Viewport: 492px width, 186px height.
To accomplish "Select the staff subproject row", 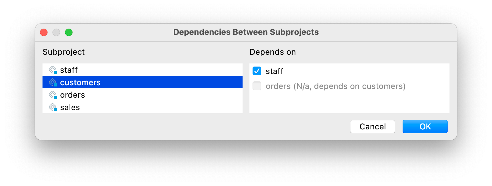I will click(x=143, y=70).
